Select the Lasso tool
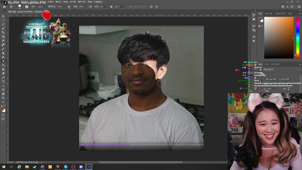This screenshot has height=170, width=302. [x=3, y=24]
